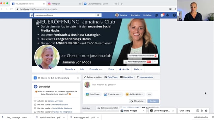Click the three-dots button beside Aktivitätenprotokoll
The image size is (214, 121).
pos(155,62)
